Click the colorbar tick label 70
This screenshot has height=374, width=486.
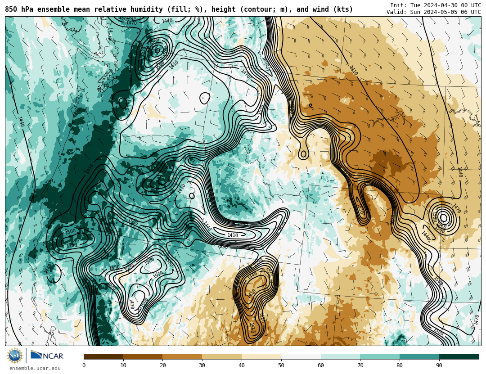coord(360,365)
